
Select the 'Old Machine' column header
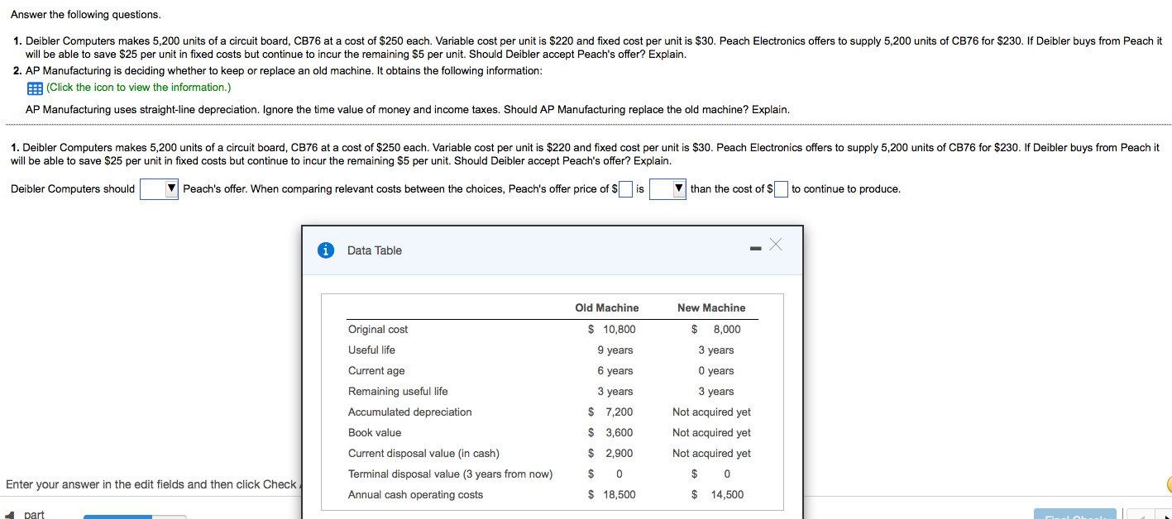point(607,307)
